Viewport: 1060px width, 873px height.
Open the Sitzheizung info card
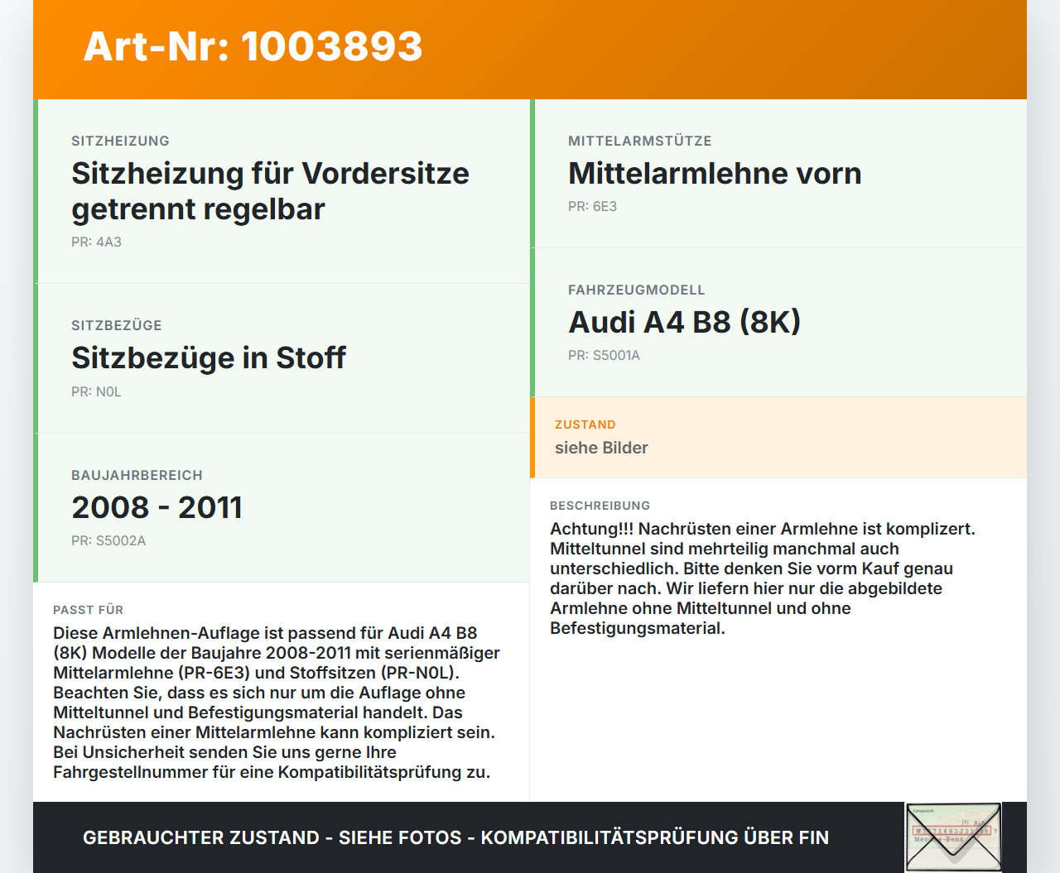point(282,190)
